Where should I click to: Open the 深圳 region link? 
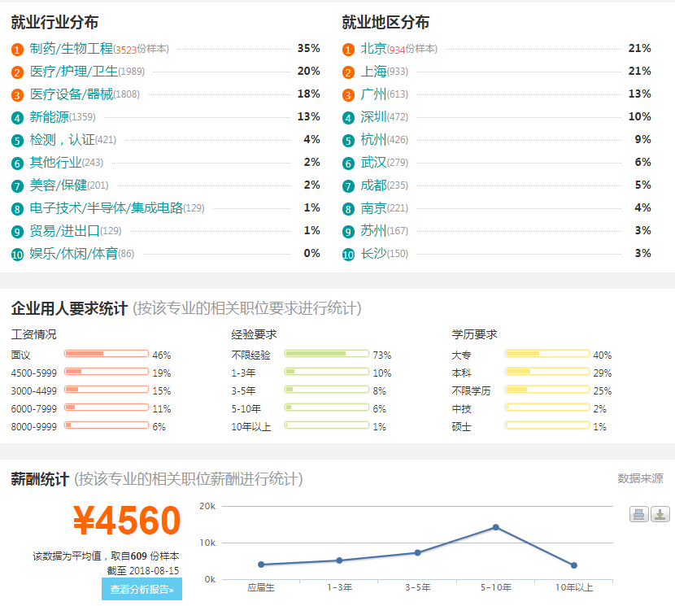[x=373, y=117]
